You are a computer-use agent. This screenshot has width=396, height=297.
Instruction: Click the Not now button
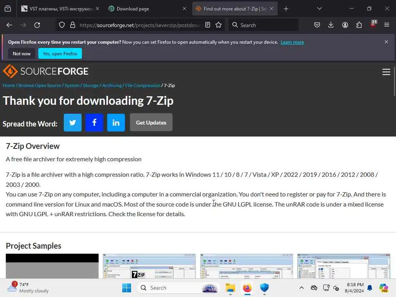point(22,53)
